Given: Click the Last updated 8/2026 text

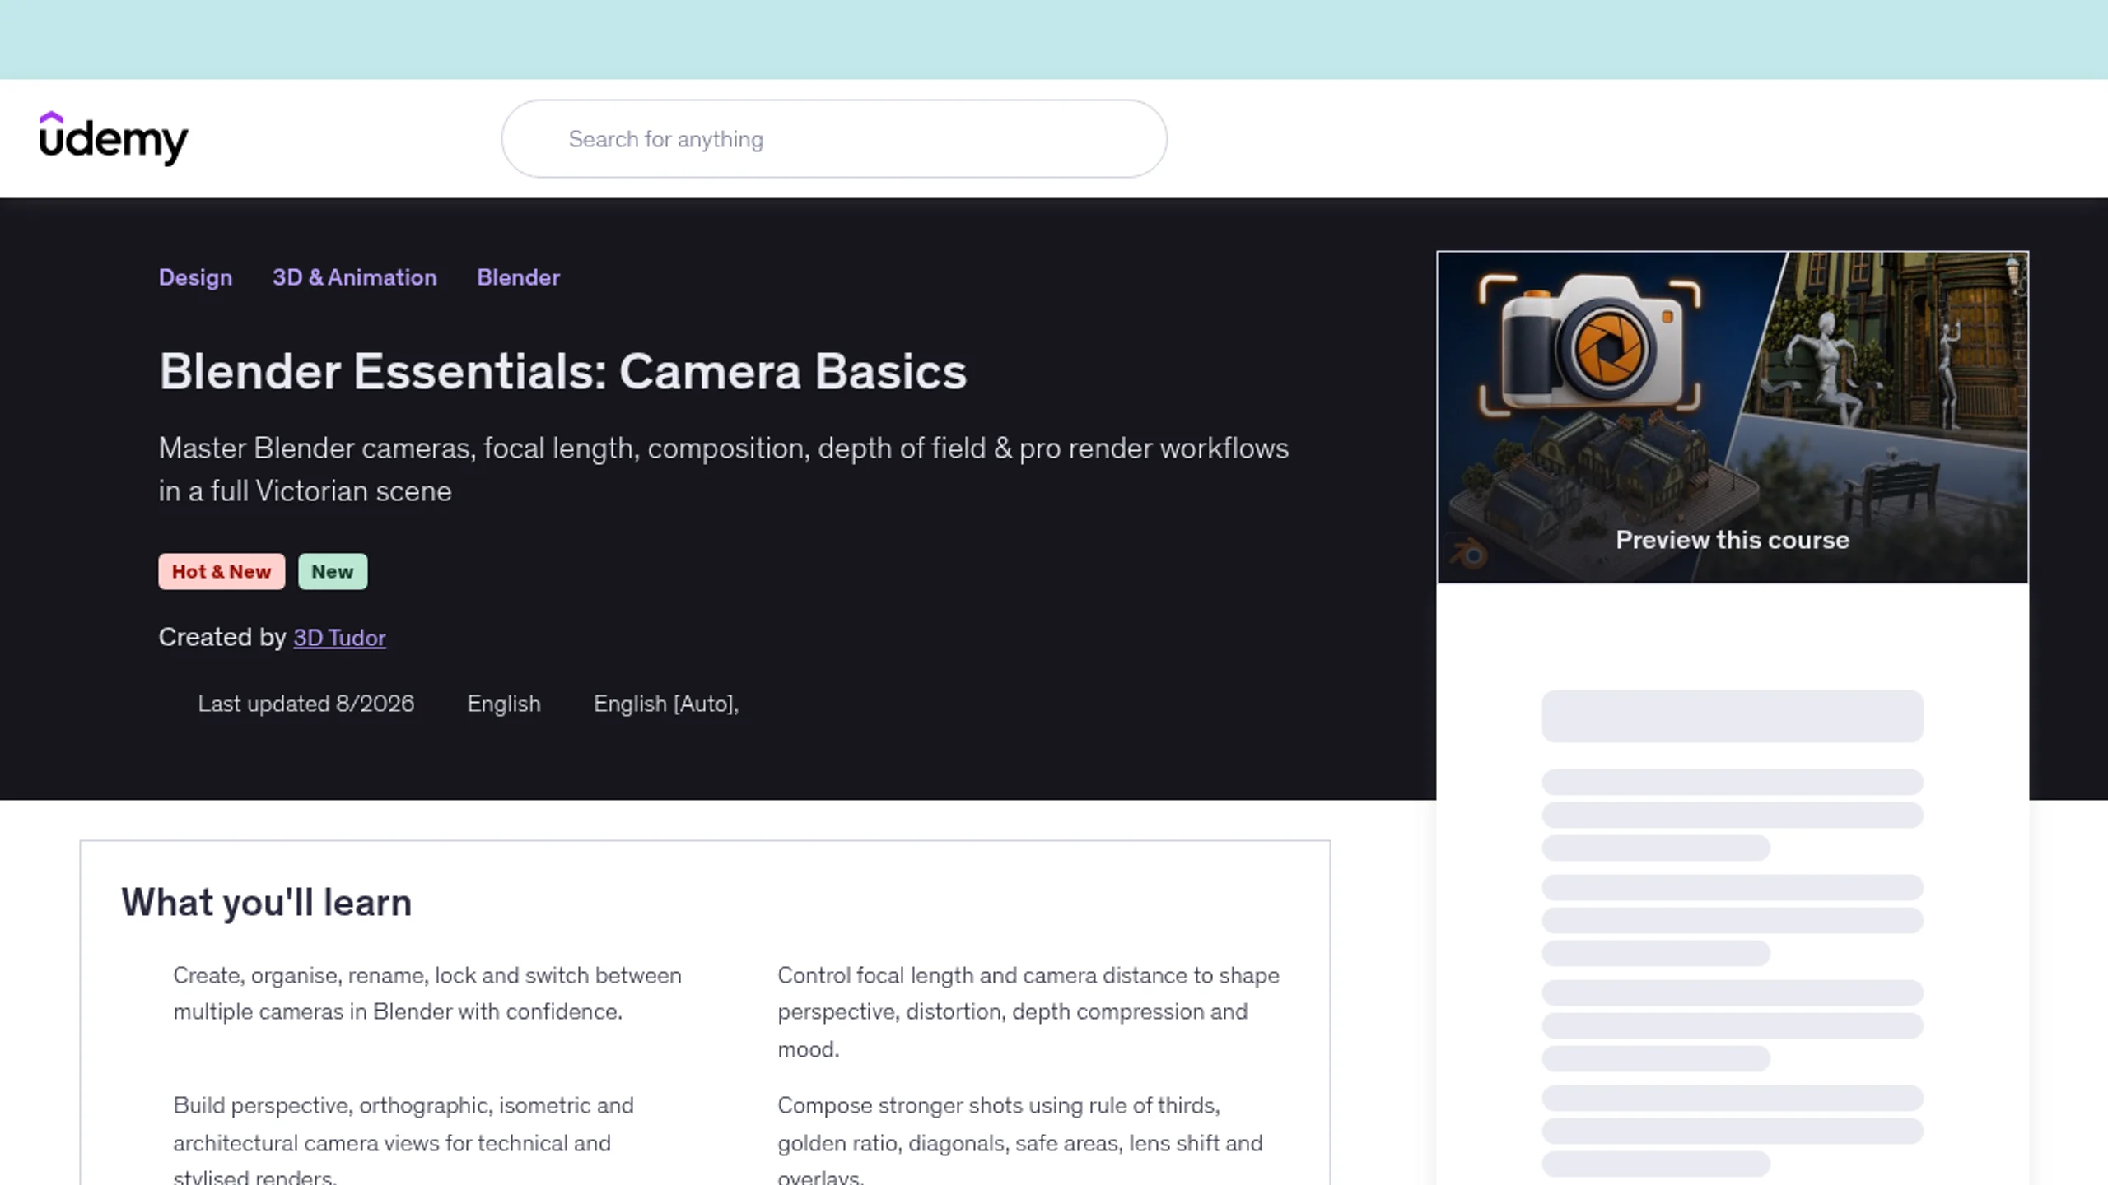Looking at the screenshot, I should 305,704.
